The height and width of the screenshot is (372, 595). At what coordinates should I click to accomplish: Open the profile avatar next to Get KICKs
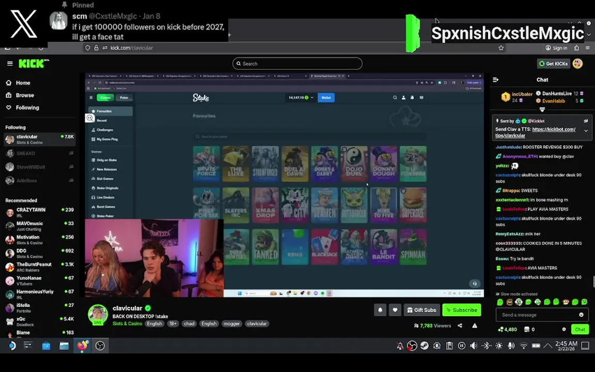pyautogui.click(x=577, y=64)
